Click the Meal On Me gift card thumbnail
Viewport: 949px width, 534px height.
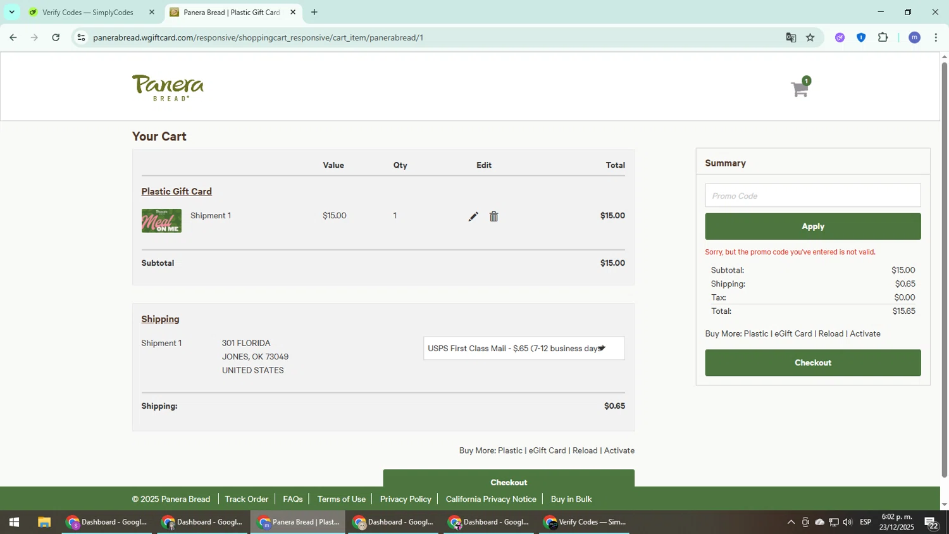point(161,221)
